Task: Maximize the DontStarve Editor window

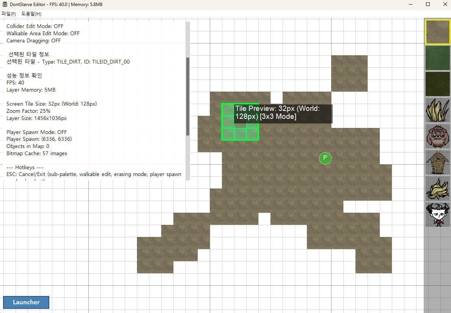Action: click(428, 4)
